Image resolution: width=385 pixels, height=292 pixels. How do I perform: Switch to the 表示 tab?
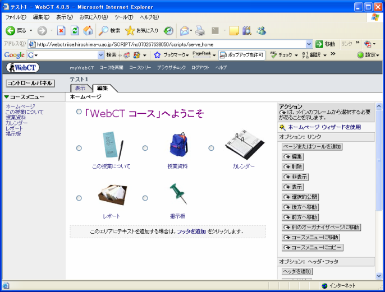pyautogui.click(x=80, y=88)
